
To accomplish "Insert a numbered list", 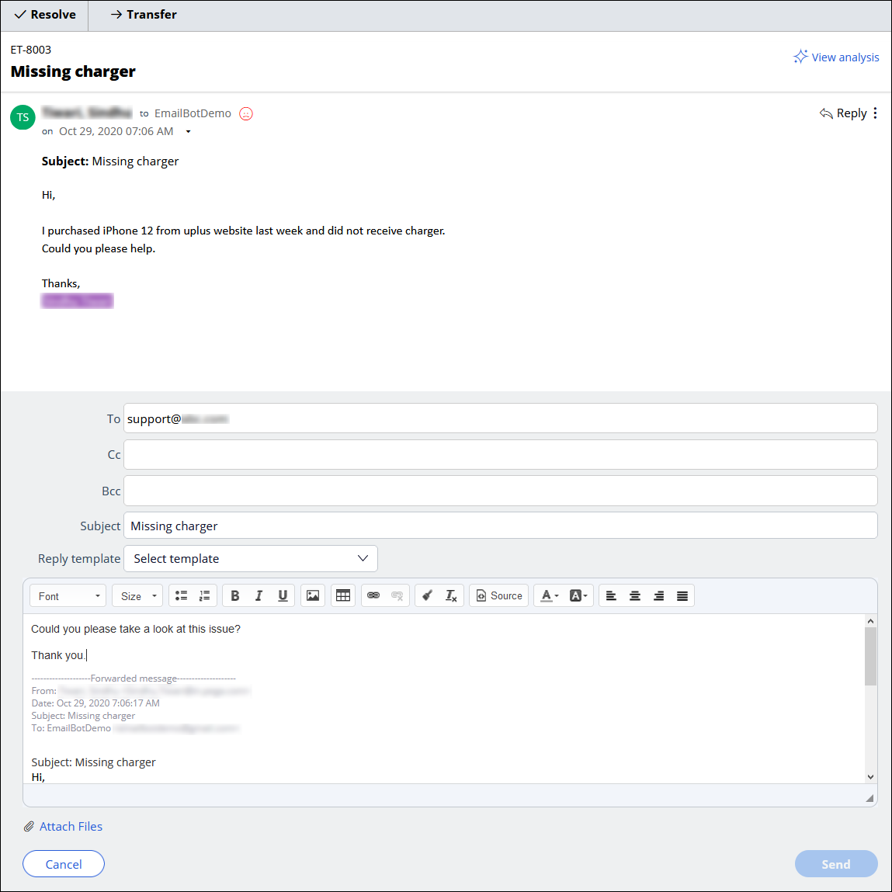I will [204, 595].
